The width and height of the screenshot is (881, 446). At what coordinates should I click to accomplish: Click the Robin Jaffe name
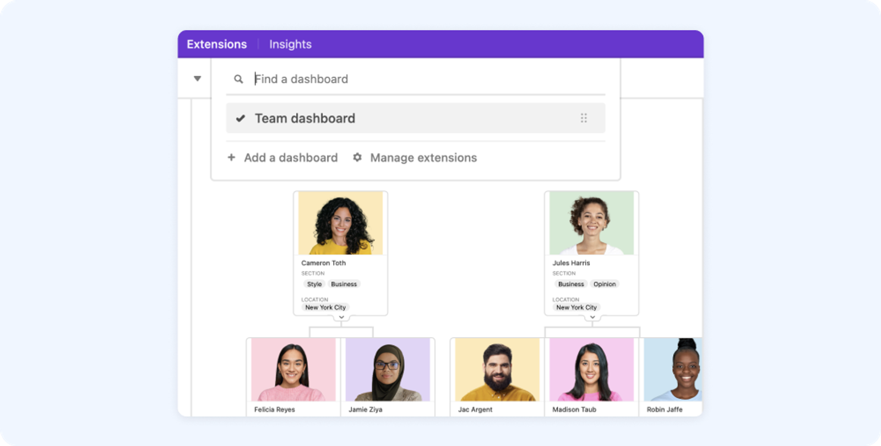click(x=665, y=410)
